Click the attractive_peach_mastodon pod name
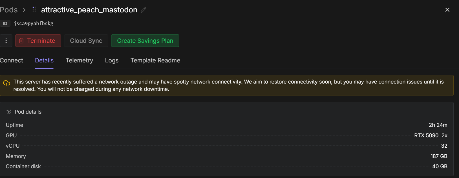Screen dimensions: 459x178 click(89, 10)
